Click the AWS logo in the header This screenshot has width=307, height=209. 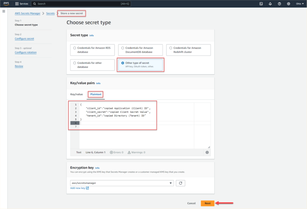pyautogui.click(x=6, y=4)
